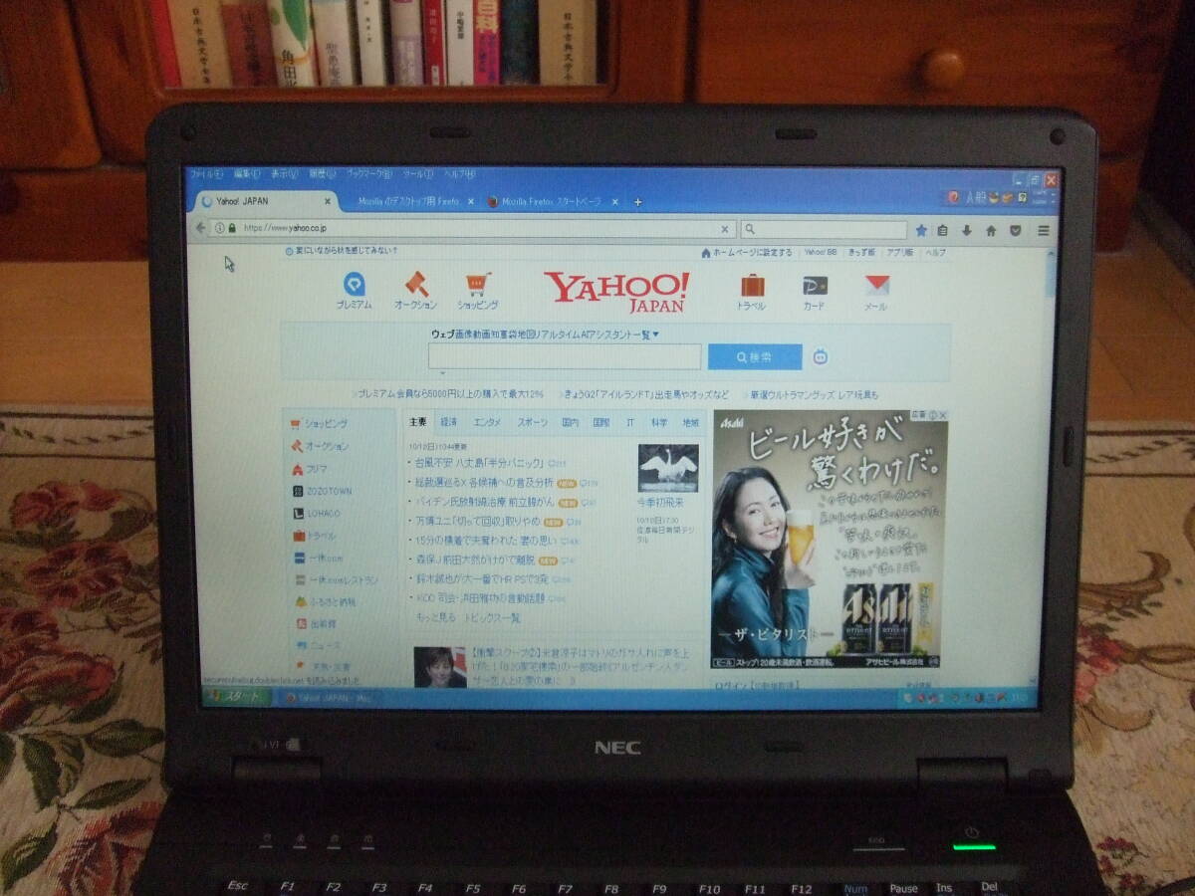This screenshot has width=1195, height=896.
Task: Click the site info icon in address bar
Action: point(219,228)
